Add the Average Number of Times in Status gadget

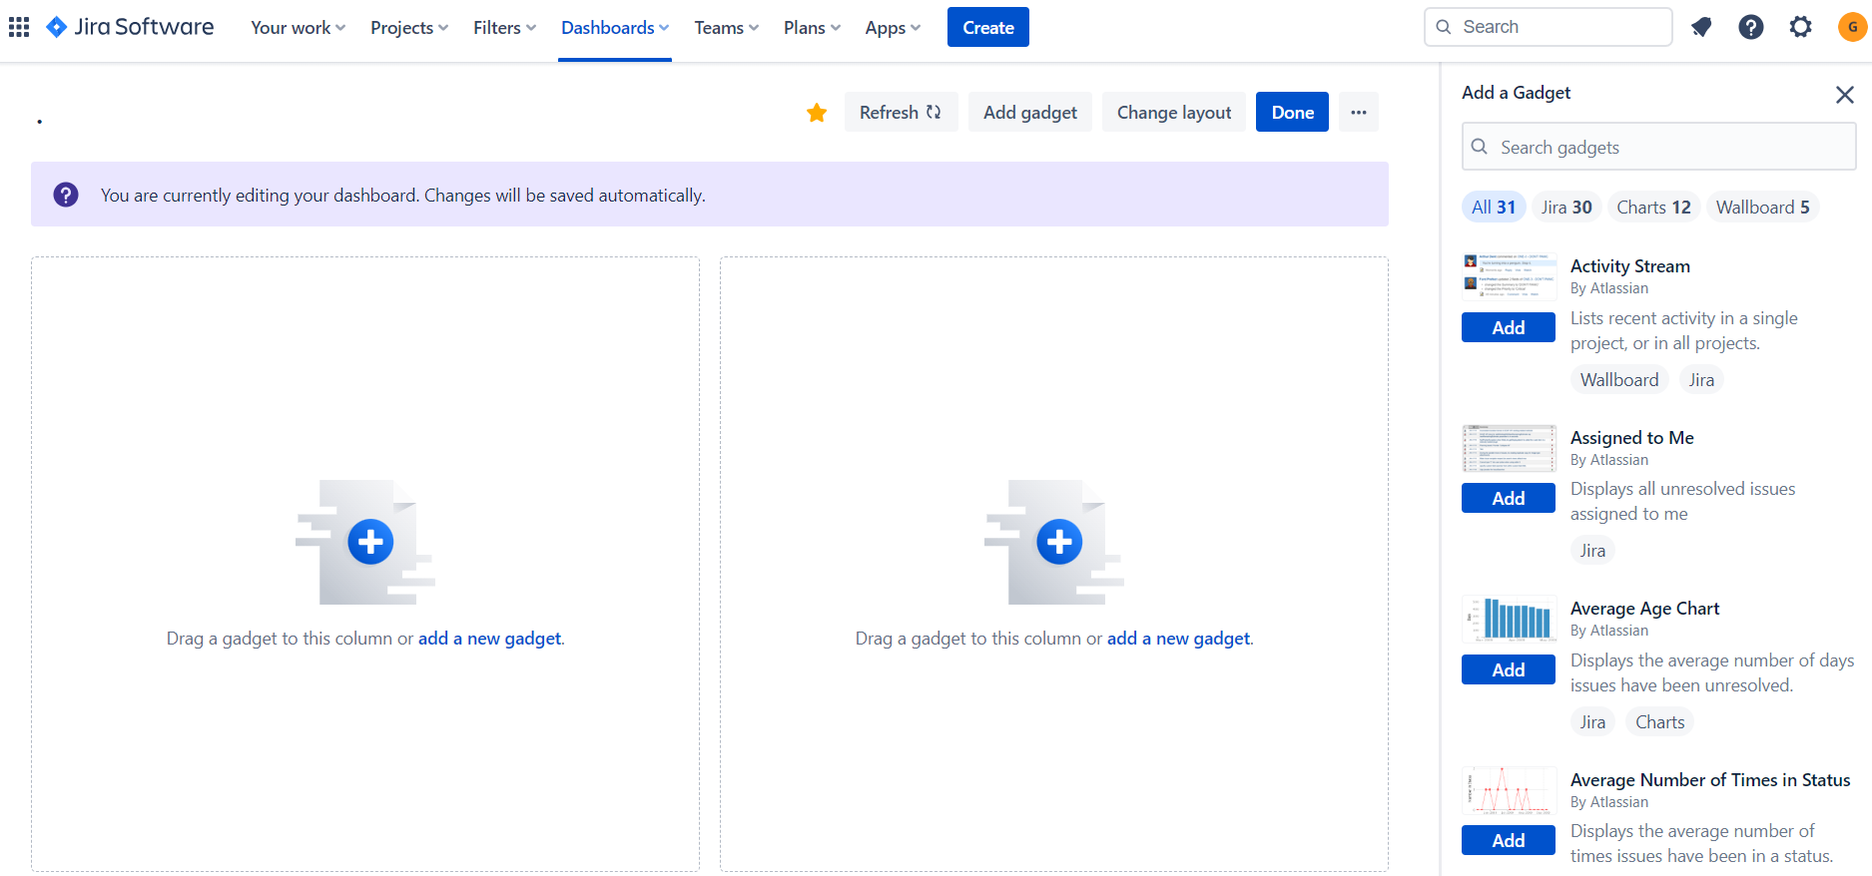[1509, 840]
